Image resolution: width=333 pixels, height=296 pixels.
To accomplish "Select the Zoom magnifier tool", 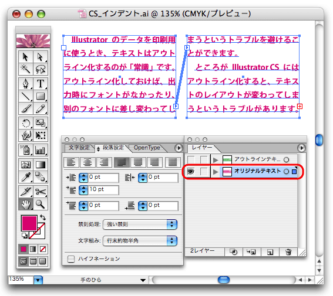I will click(x=41, y=204).
